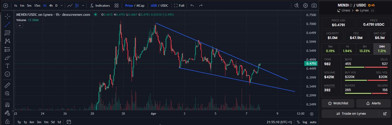Screen dimensions: 392x125
Task: Switch chart to MCap mode
Action: [140, 6]
